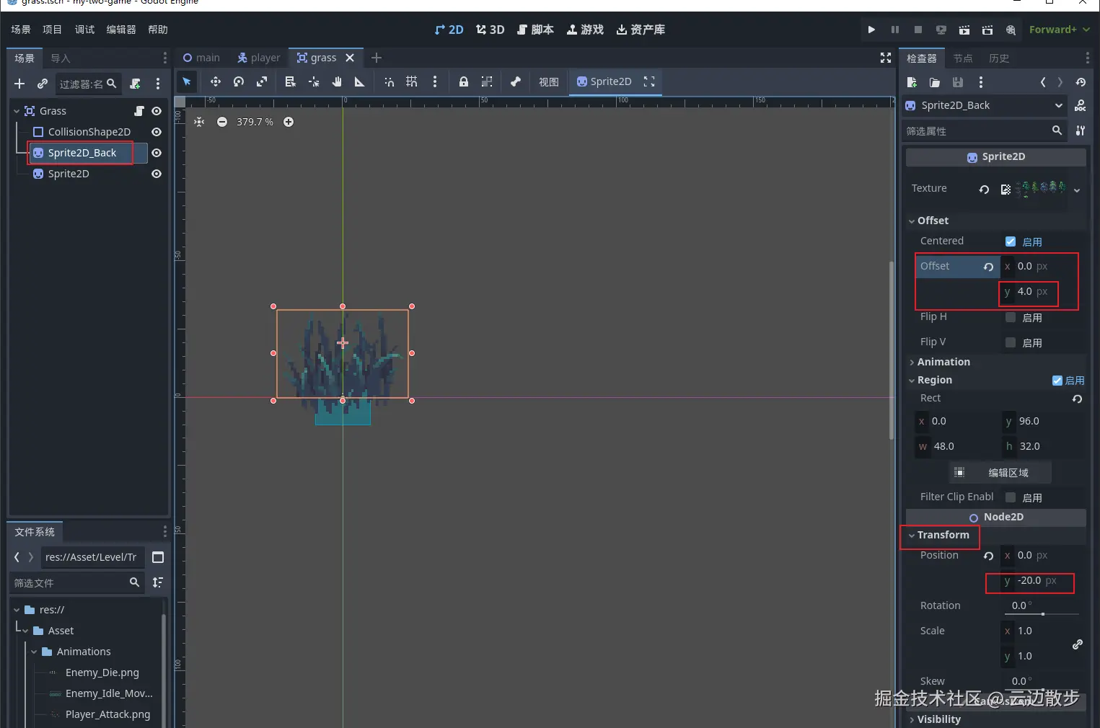This screenshot has height=728, width=1100.
Task: Click add new node plus icon
Action: coord(19,84)
